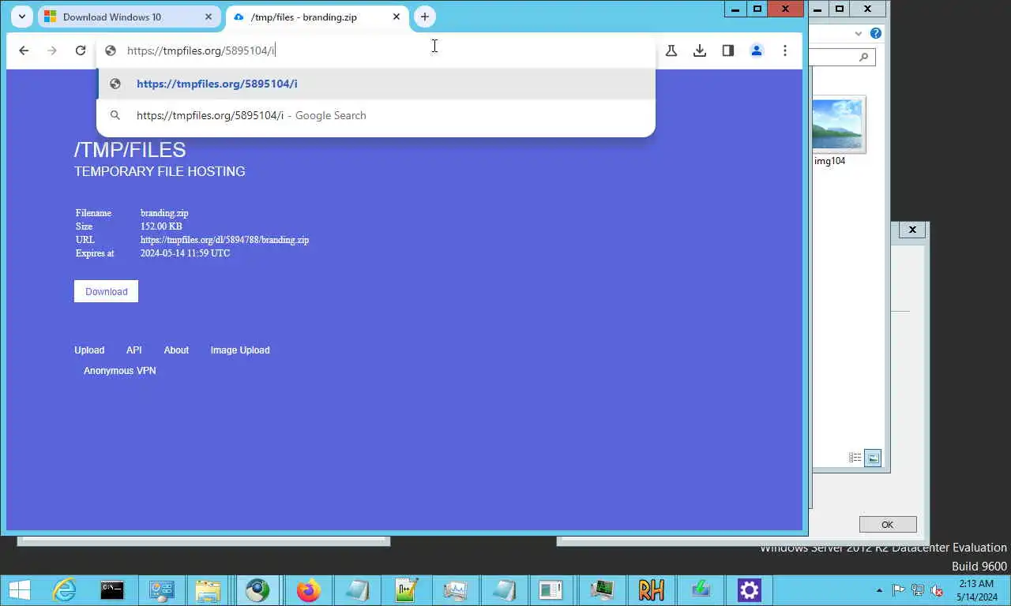Viewport: 1011px width, 606px height.
Task: Toggle Chrome side panel icon
Action: click(728, 50)
